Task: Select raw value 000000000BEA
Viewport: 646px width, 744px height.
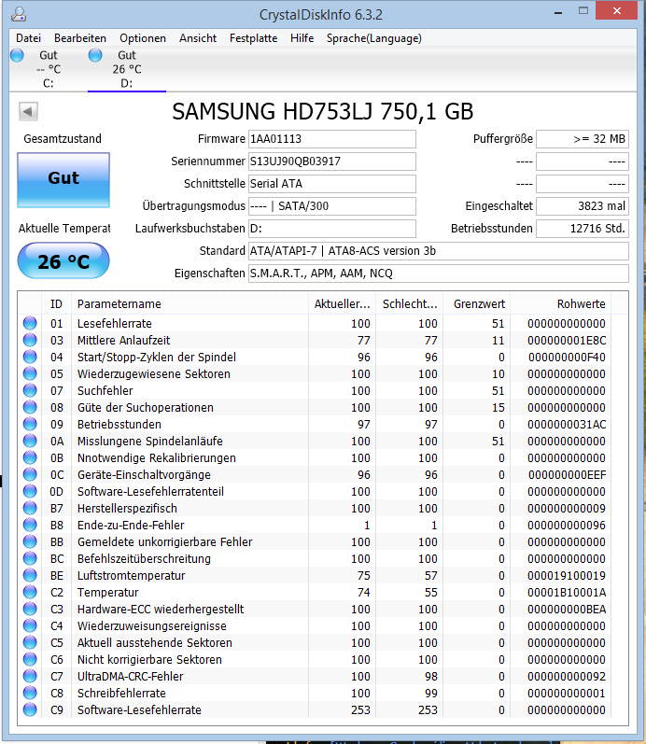Action: point(567,609)
